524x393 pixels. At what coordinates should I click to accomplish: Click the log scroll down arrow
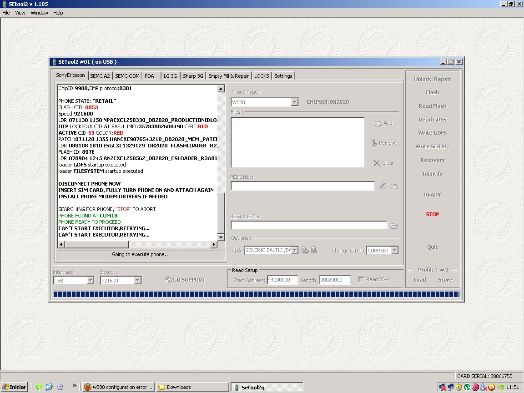(x=221, y=237)
